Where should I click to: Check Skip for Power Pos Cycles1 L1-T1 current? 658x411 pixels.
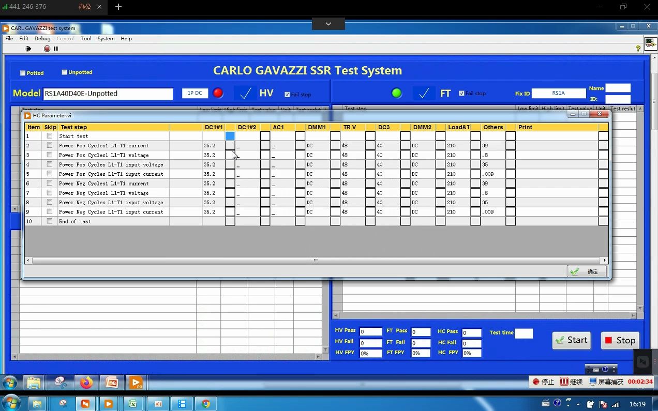click(50, 145)
